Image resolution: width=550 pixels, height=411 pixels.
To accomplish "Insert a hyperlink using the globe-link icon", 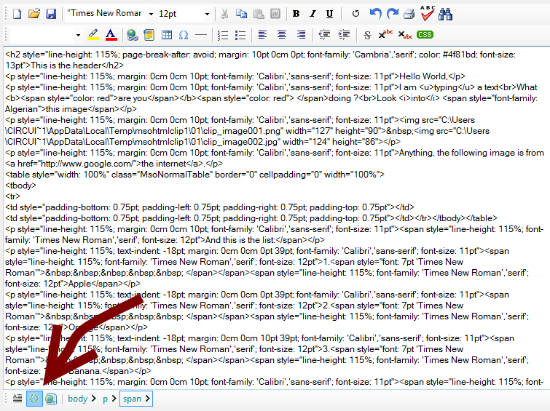I will (132, 35).
